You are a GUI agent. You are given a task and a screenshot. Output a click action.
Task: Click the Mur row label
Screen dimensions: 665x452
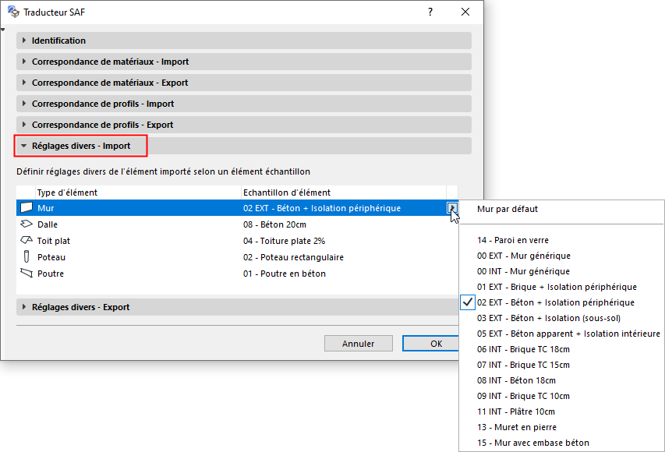(46, 208)
